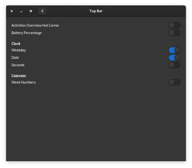Click the 'Date' label
Image resolution: width=192 pixels, height=168 pixels.
pyautogui.click(x=15, y=58)
